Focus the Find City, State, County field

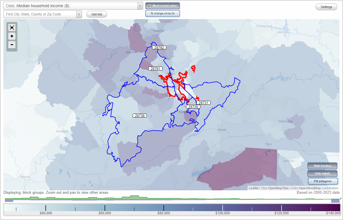click(40, 14)
